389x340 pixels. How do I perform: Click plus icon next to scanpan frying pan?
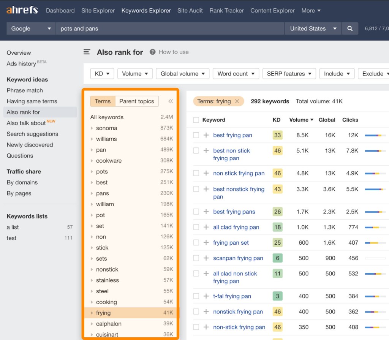click(x=206, y=258)
